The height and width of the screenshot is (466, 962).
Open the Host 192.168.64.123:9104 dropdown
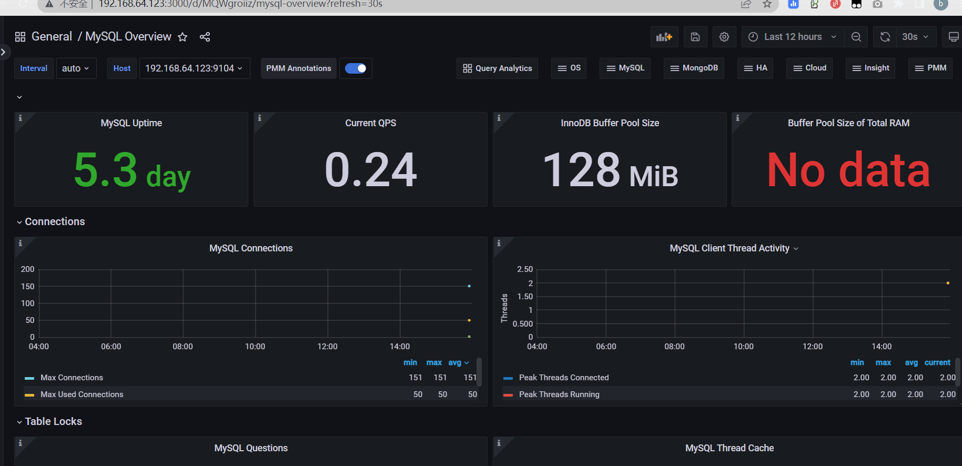point(194,68)
